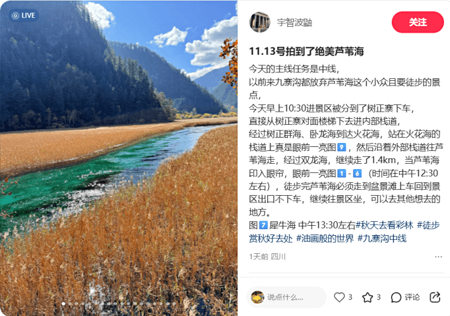450x316 pixels.
Task: Click the image number 9 emoji marker
Action: tap(342, 147)
